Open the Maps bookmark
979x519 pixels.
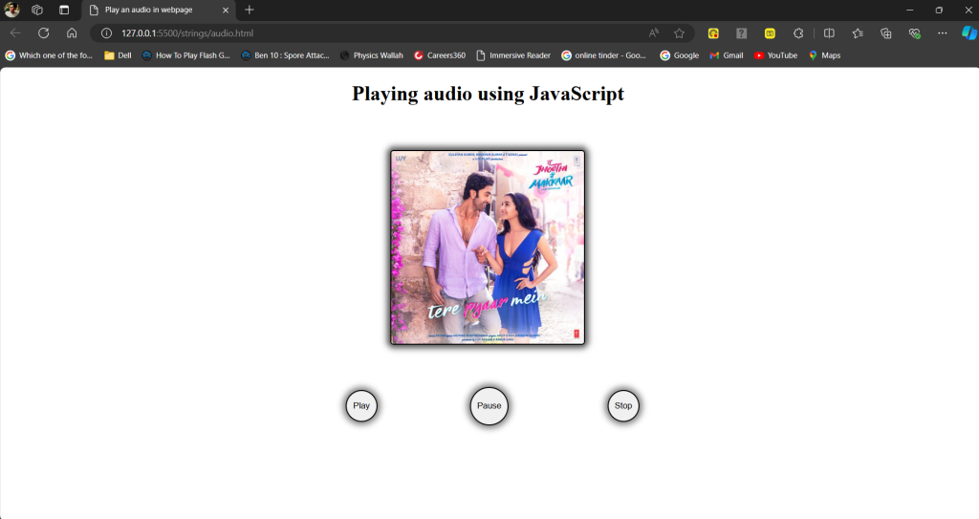pyautogui.click(x=824, y=55)
